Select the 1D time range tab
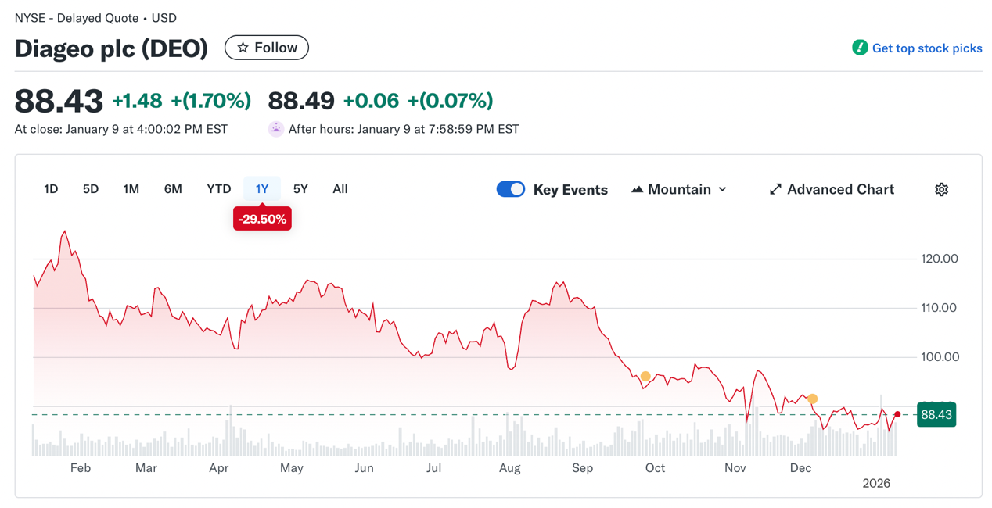The image size is (992, 508). point(51,189)
